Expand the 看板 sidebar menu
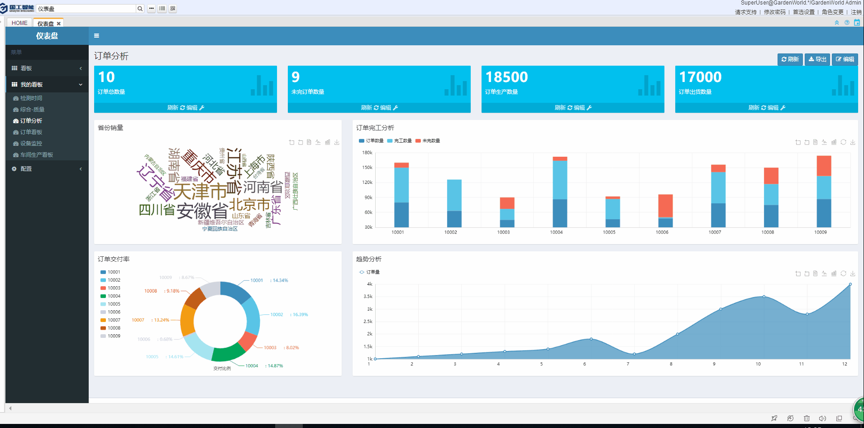Viewport: 864px width, 428px height. click(x=47, y=68)
